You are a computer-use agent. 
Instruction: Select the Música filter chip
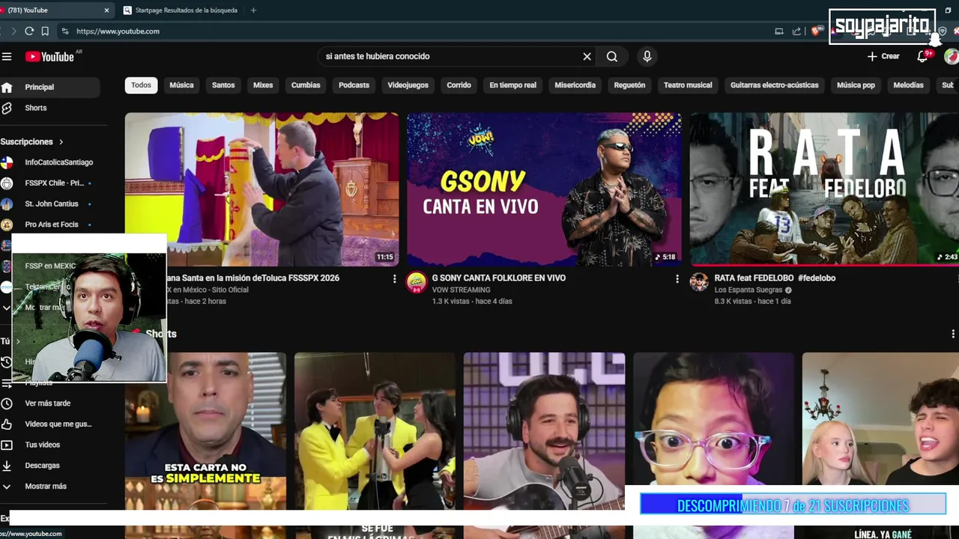(181, 85)
